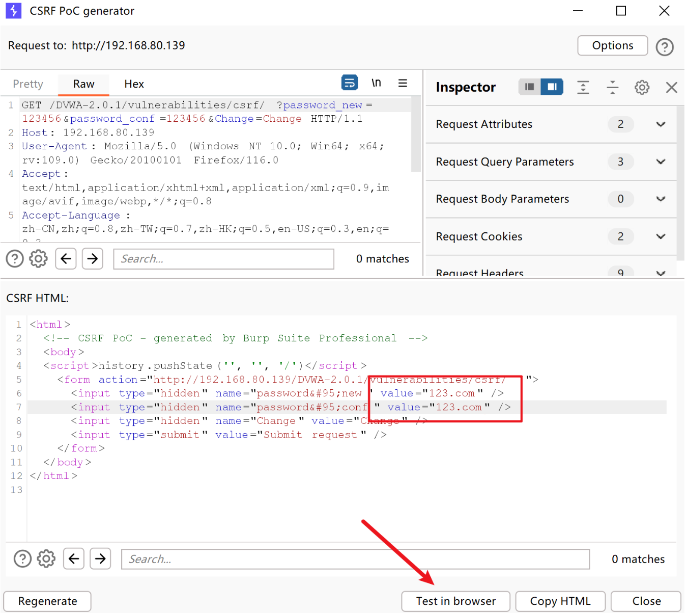
Task: Toggle the word wrap icon in request editor
Action: [x=350, y=83]
